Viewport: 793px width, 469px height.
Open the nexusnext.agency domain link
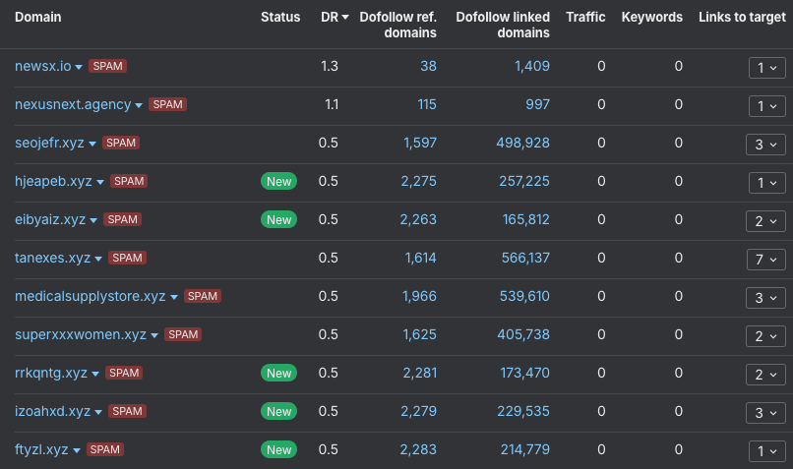coord(73,104)
